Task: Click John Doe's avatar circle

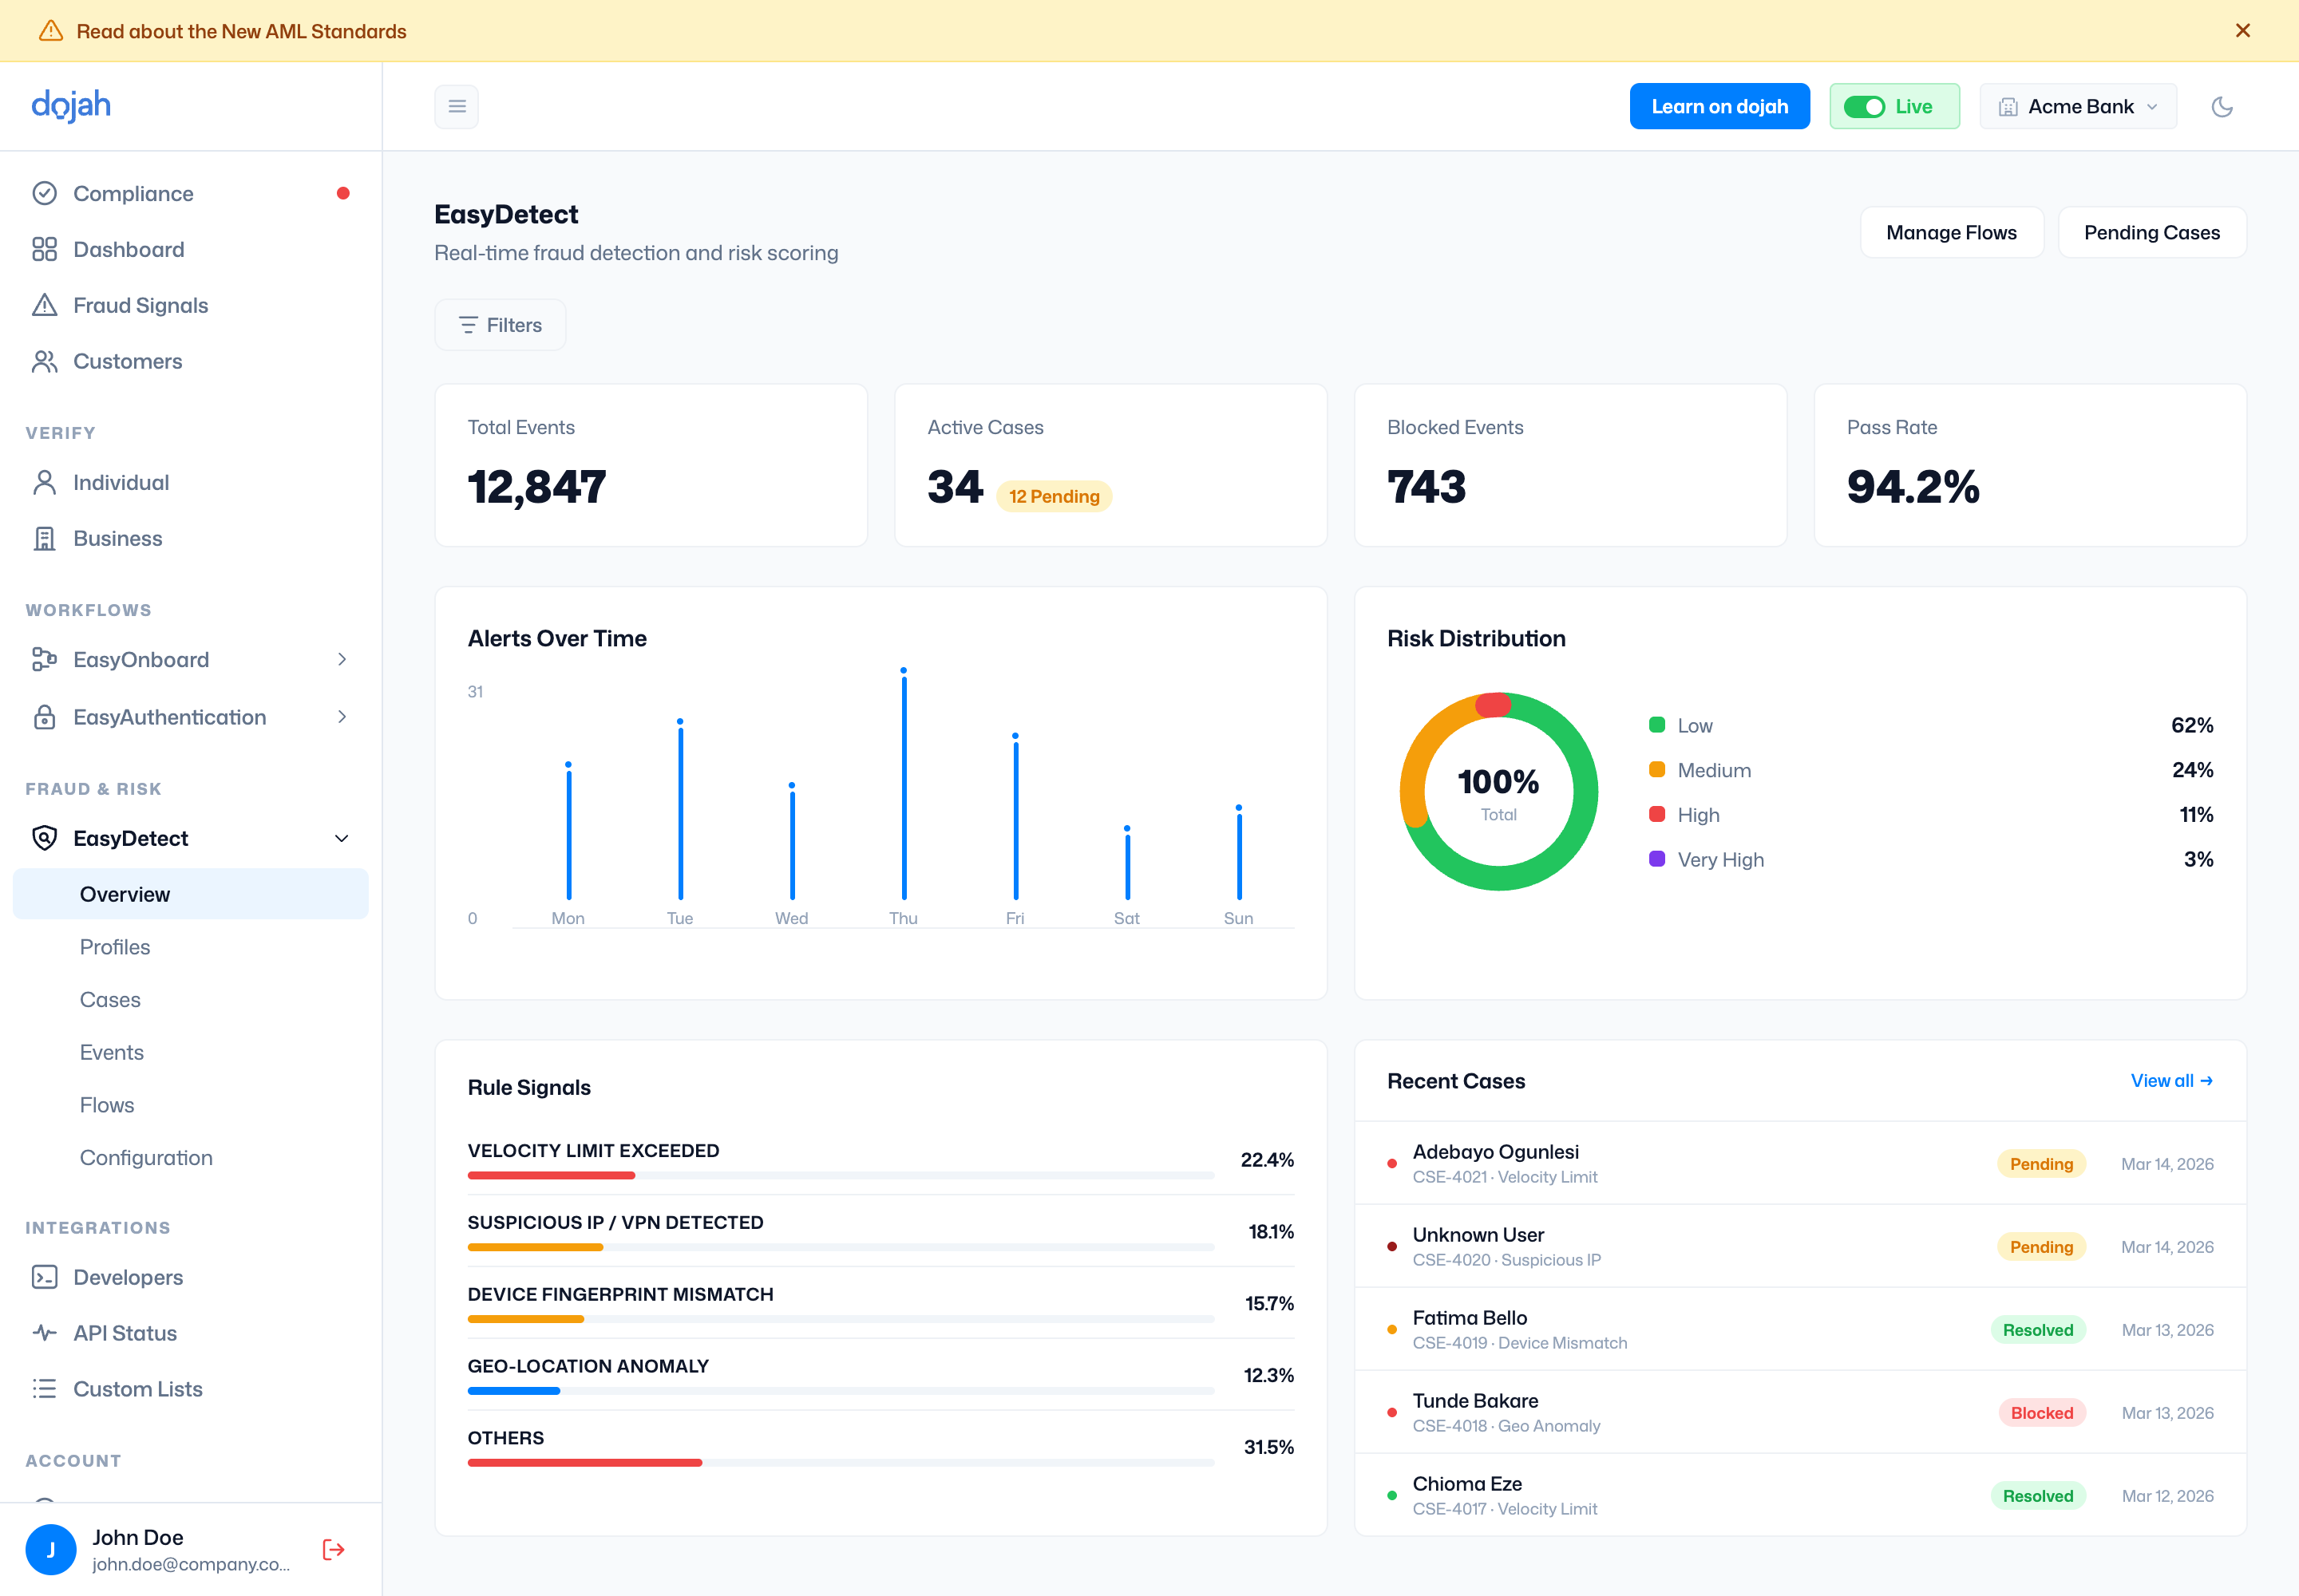Action: coord(51,1549)
